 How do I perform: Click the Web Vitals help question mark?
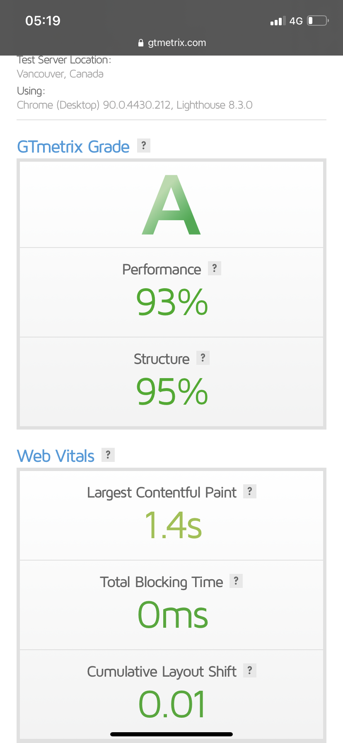click(x=108, y=455)
